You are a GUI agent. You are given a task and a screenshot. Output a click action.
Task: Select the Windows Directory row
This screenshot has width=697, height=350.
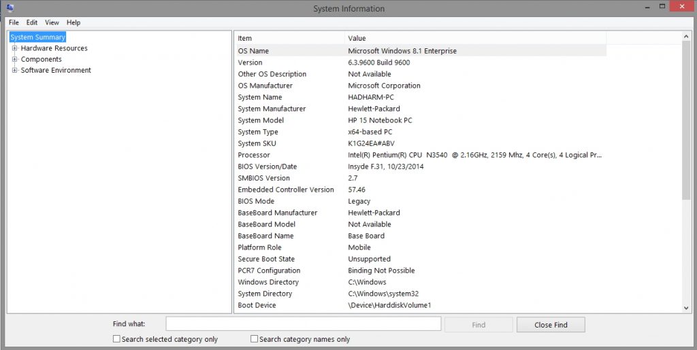(x=420, y=281)
